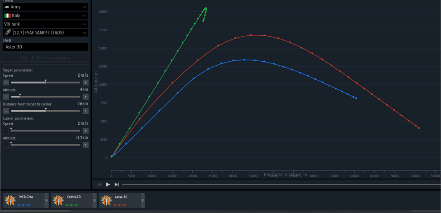Increase target altitude with plus button
The width and height of the screenshot is (441, 213).
click(86, 97)
